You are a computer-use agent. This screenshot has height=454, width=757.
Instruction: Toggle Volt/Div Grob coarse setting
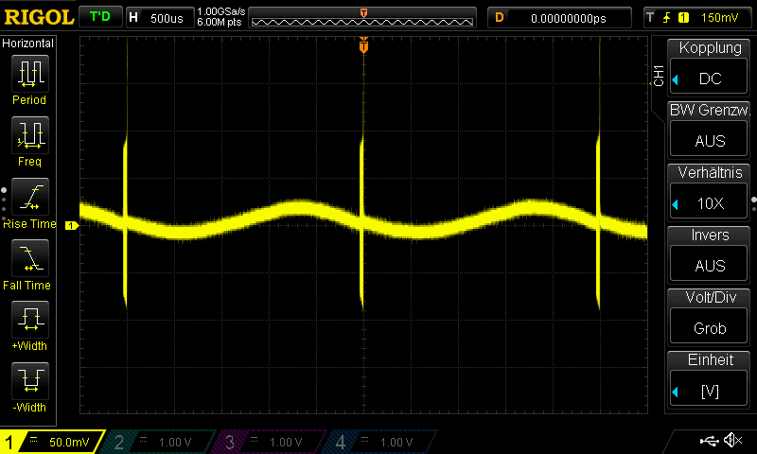[x=710, y=318]
